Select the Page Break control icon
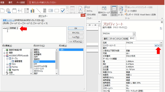Image resolution: width=165 pixels, height=92 pixels. (x=20, y=11)
